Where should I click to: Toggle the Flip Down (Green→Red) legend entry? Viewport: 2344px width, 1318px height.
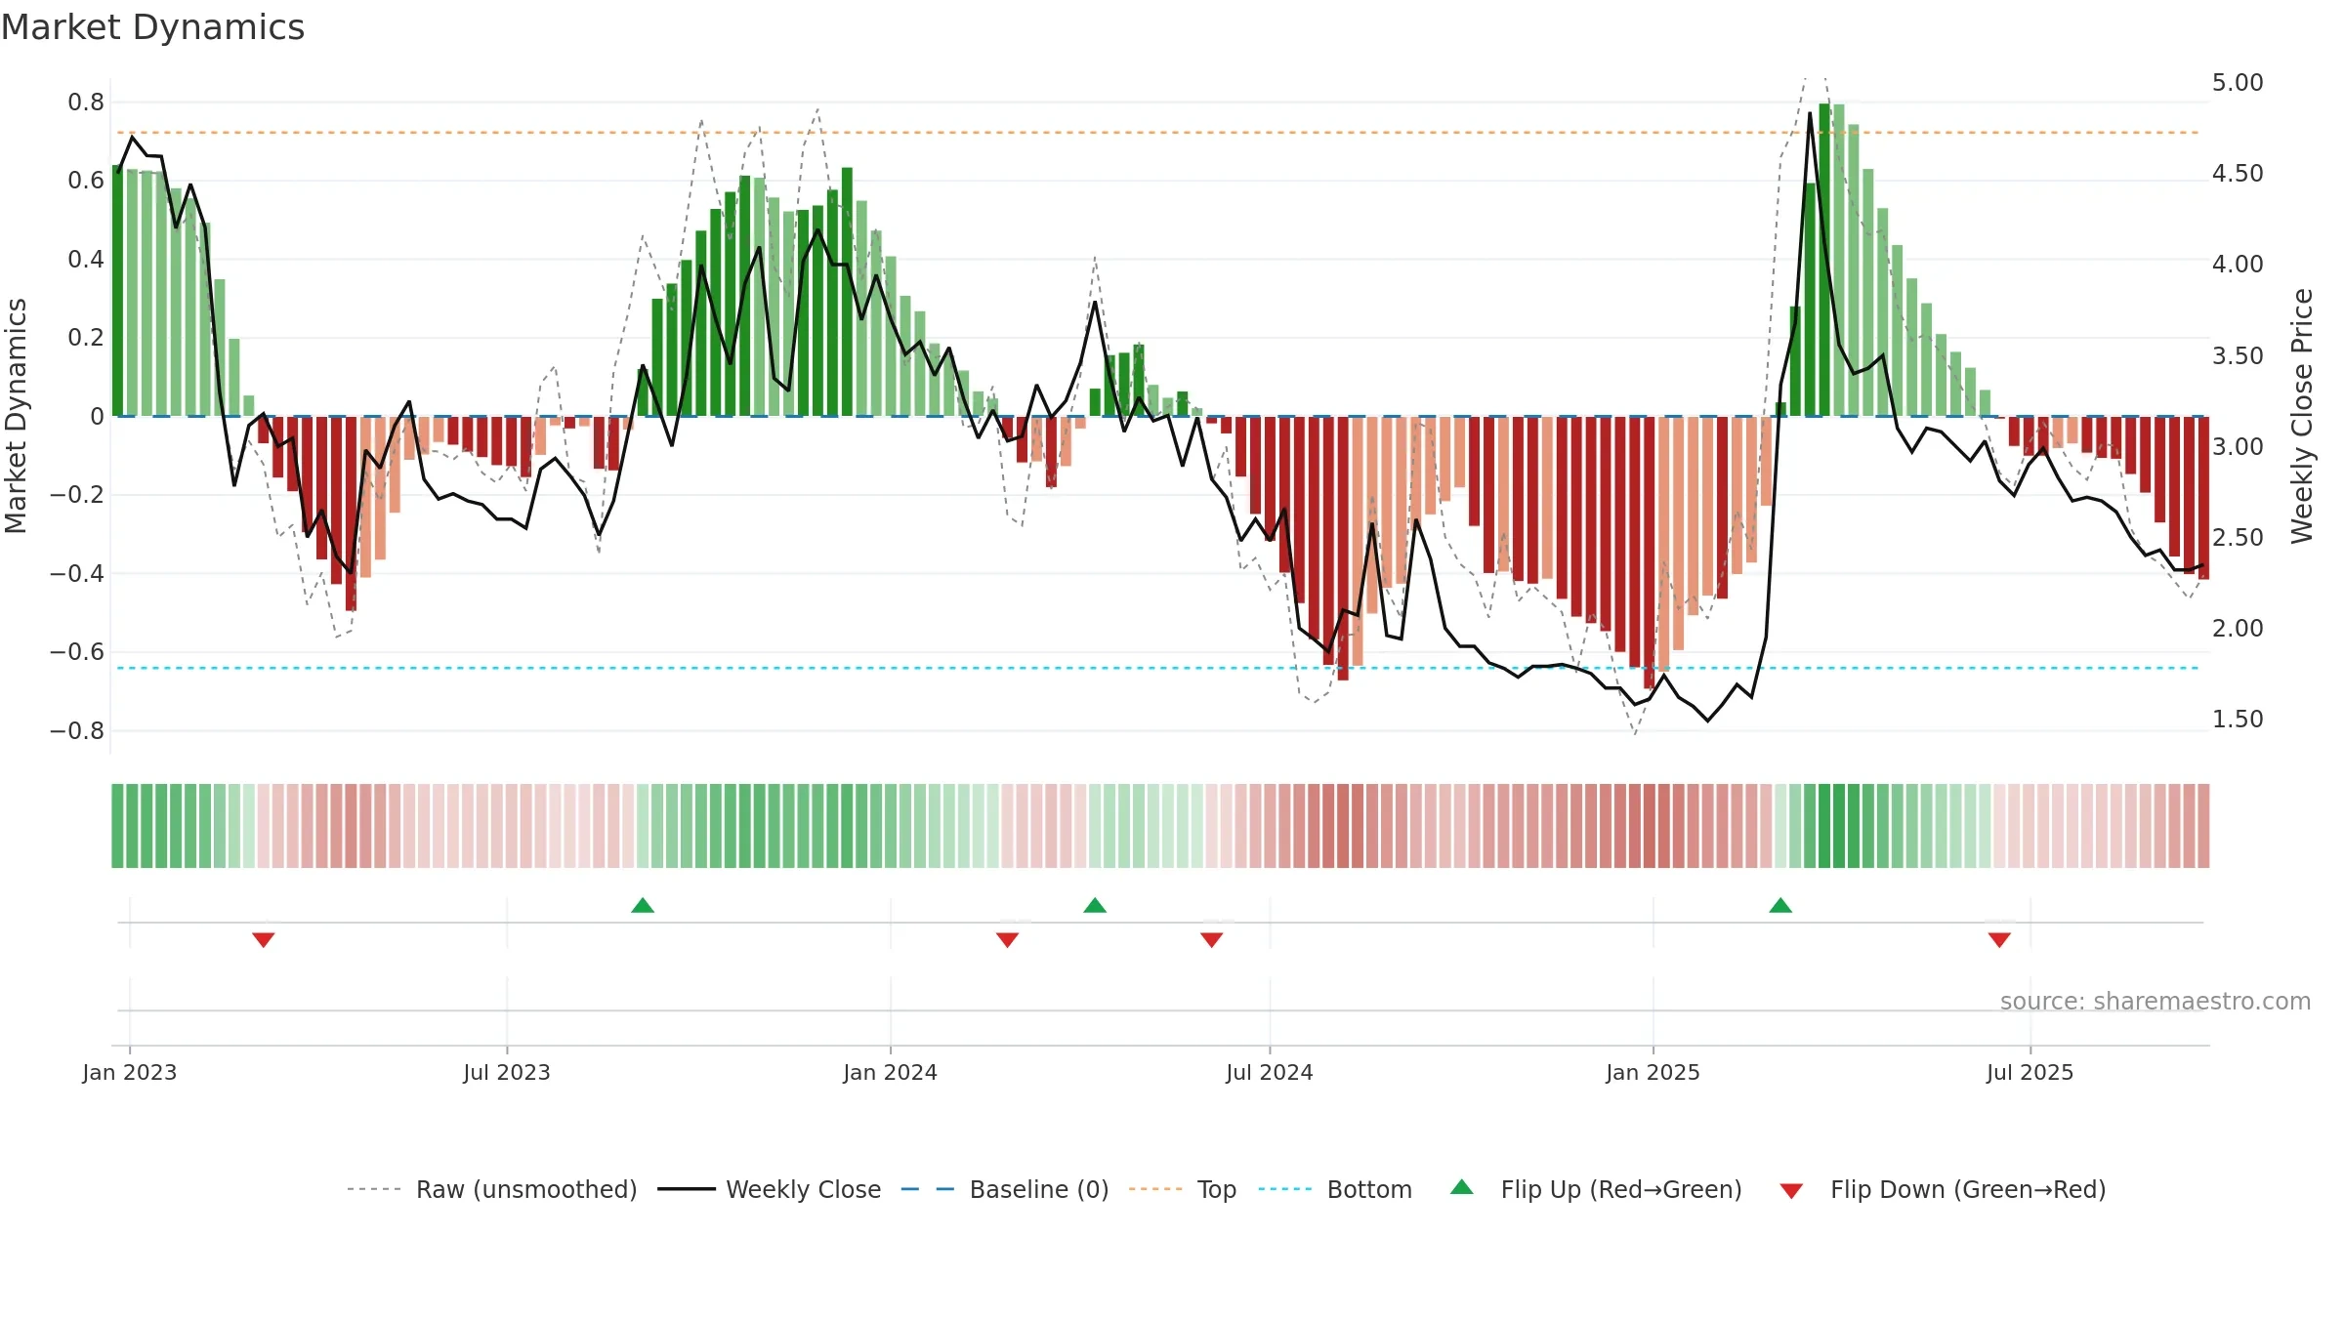[x=1943, y=1189]
